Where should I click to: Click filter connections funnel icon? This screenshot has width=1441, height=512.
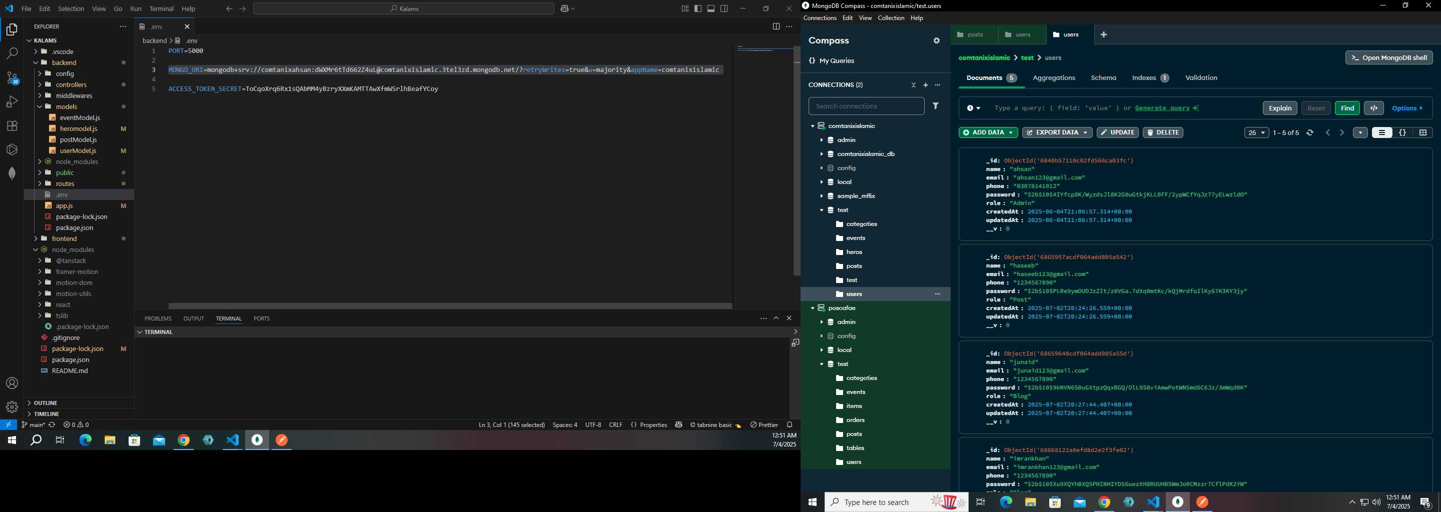point(936,105)
